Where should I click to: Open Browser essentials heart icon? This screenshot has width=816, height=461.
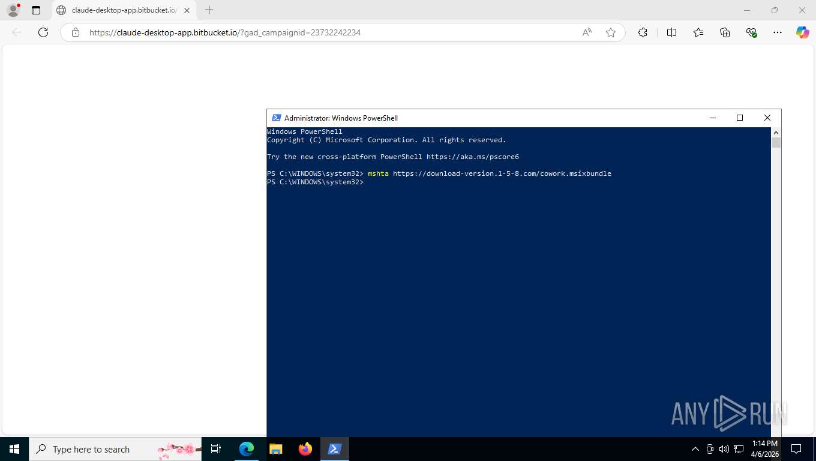[x=751, y=32]
